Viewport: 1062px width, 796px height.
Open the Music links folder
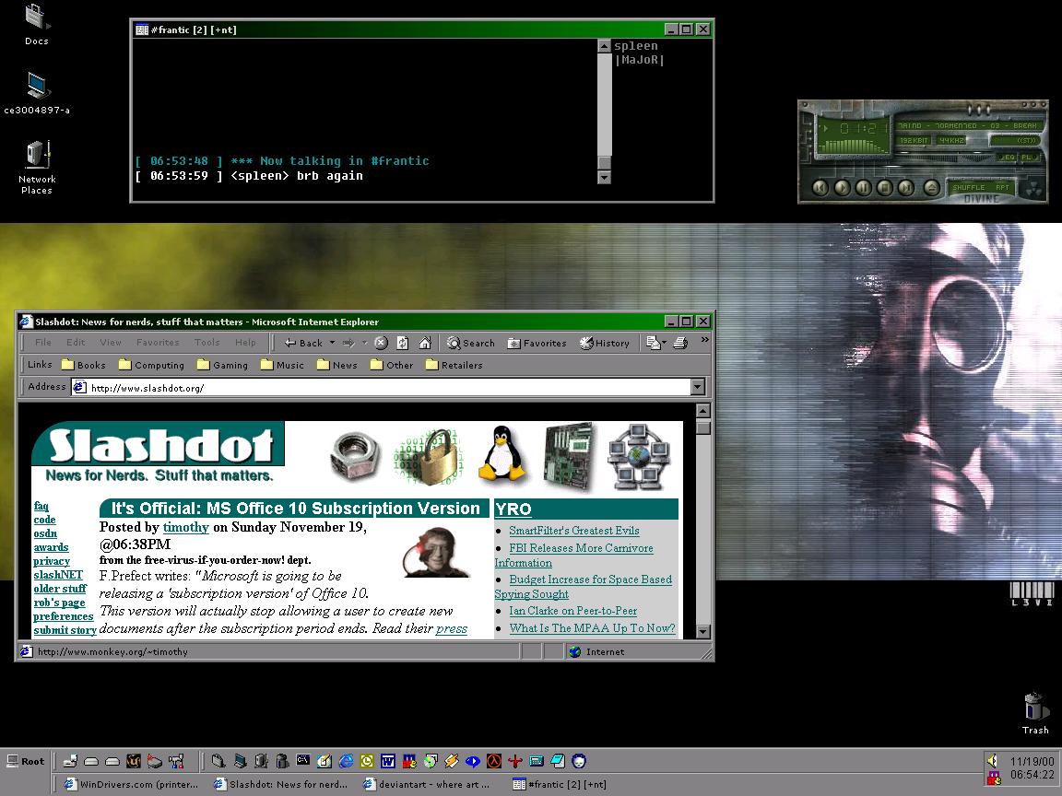pyautogui.click(x=282, y=365)
